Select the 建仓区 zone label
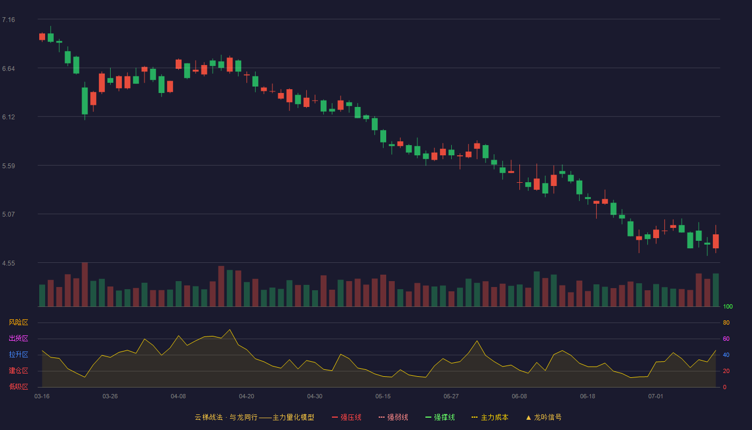Image resolution: width=752 pixels, height=430 pixels. (18, 371)
